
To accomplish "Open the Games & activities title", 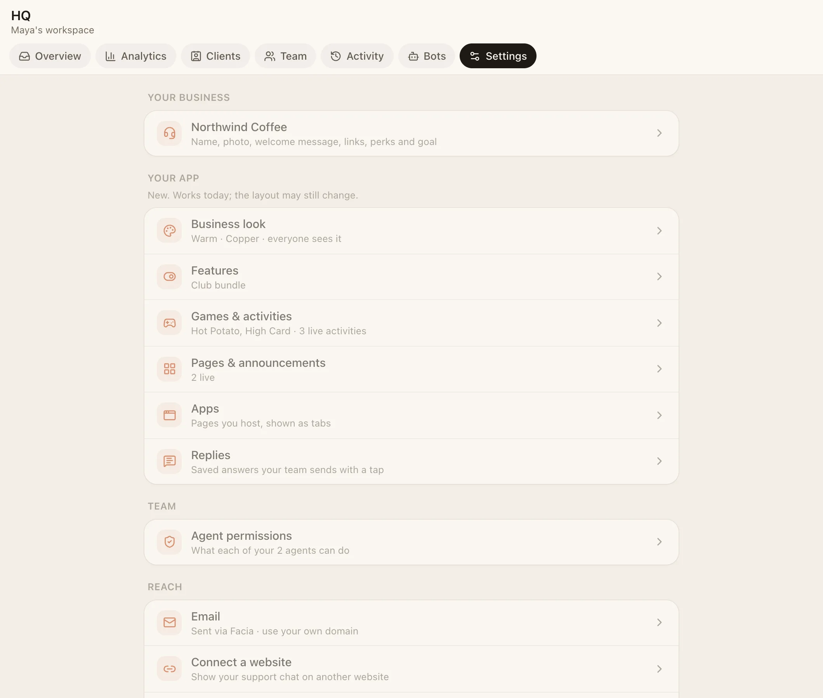I will 241,316.
